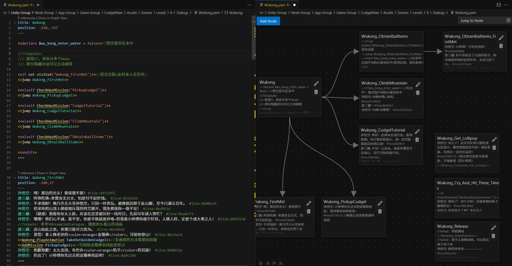This screenshot has width=512, height=266.
Task: Open Unity Group breadcrumb in text editor
Action: tap(21, 13)
